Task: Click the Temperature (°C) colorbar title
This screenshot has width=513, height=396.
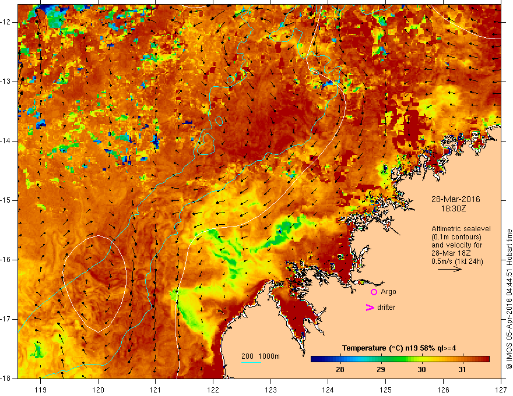Action: click(x=399, y=348)
